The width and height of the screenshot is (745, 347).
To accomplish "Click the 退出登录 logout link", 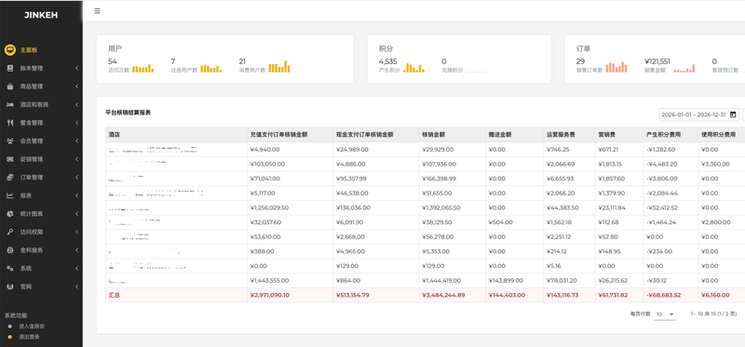I will (29, 337).
